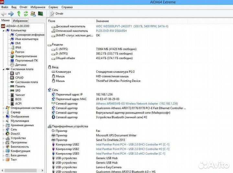
Task: Open Конфигурация item in tree
Action: (x=20, y=151)
